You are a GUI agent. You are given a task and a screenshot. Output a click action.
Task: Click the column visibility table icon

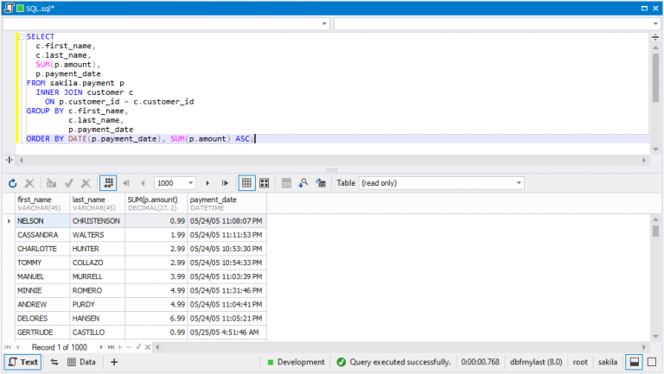tap(286, 183)
